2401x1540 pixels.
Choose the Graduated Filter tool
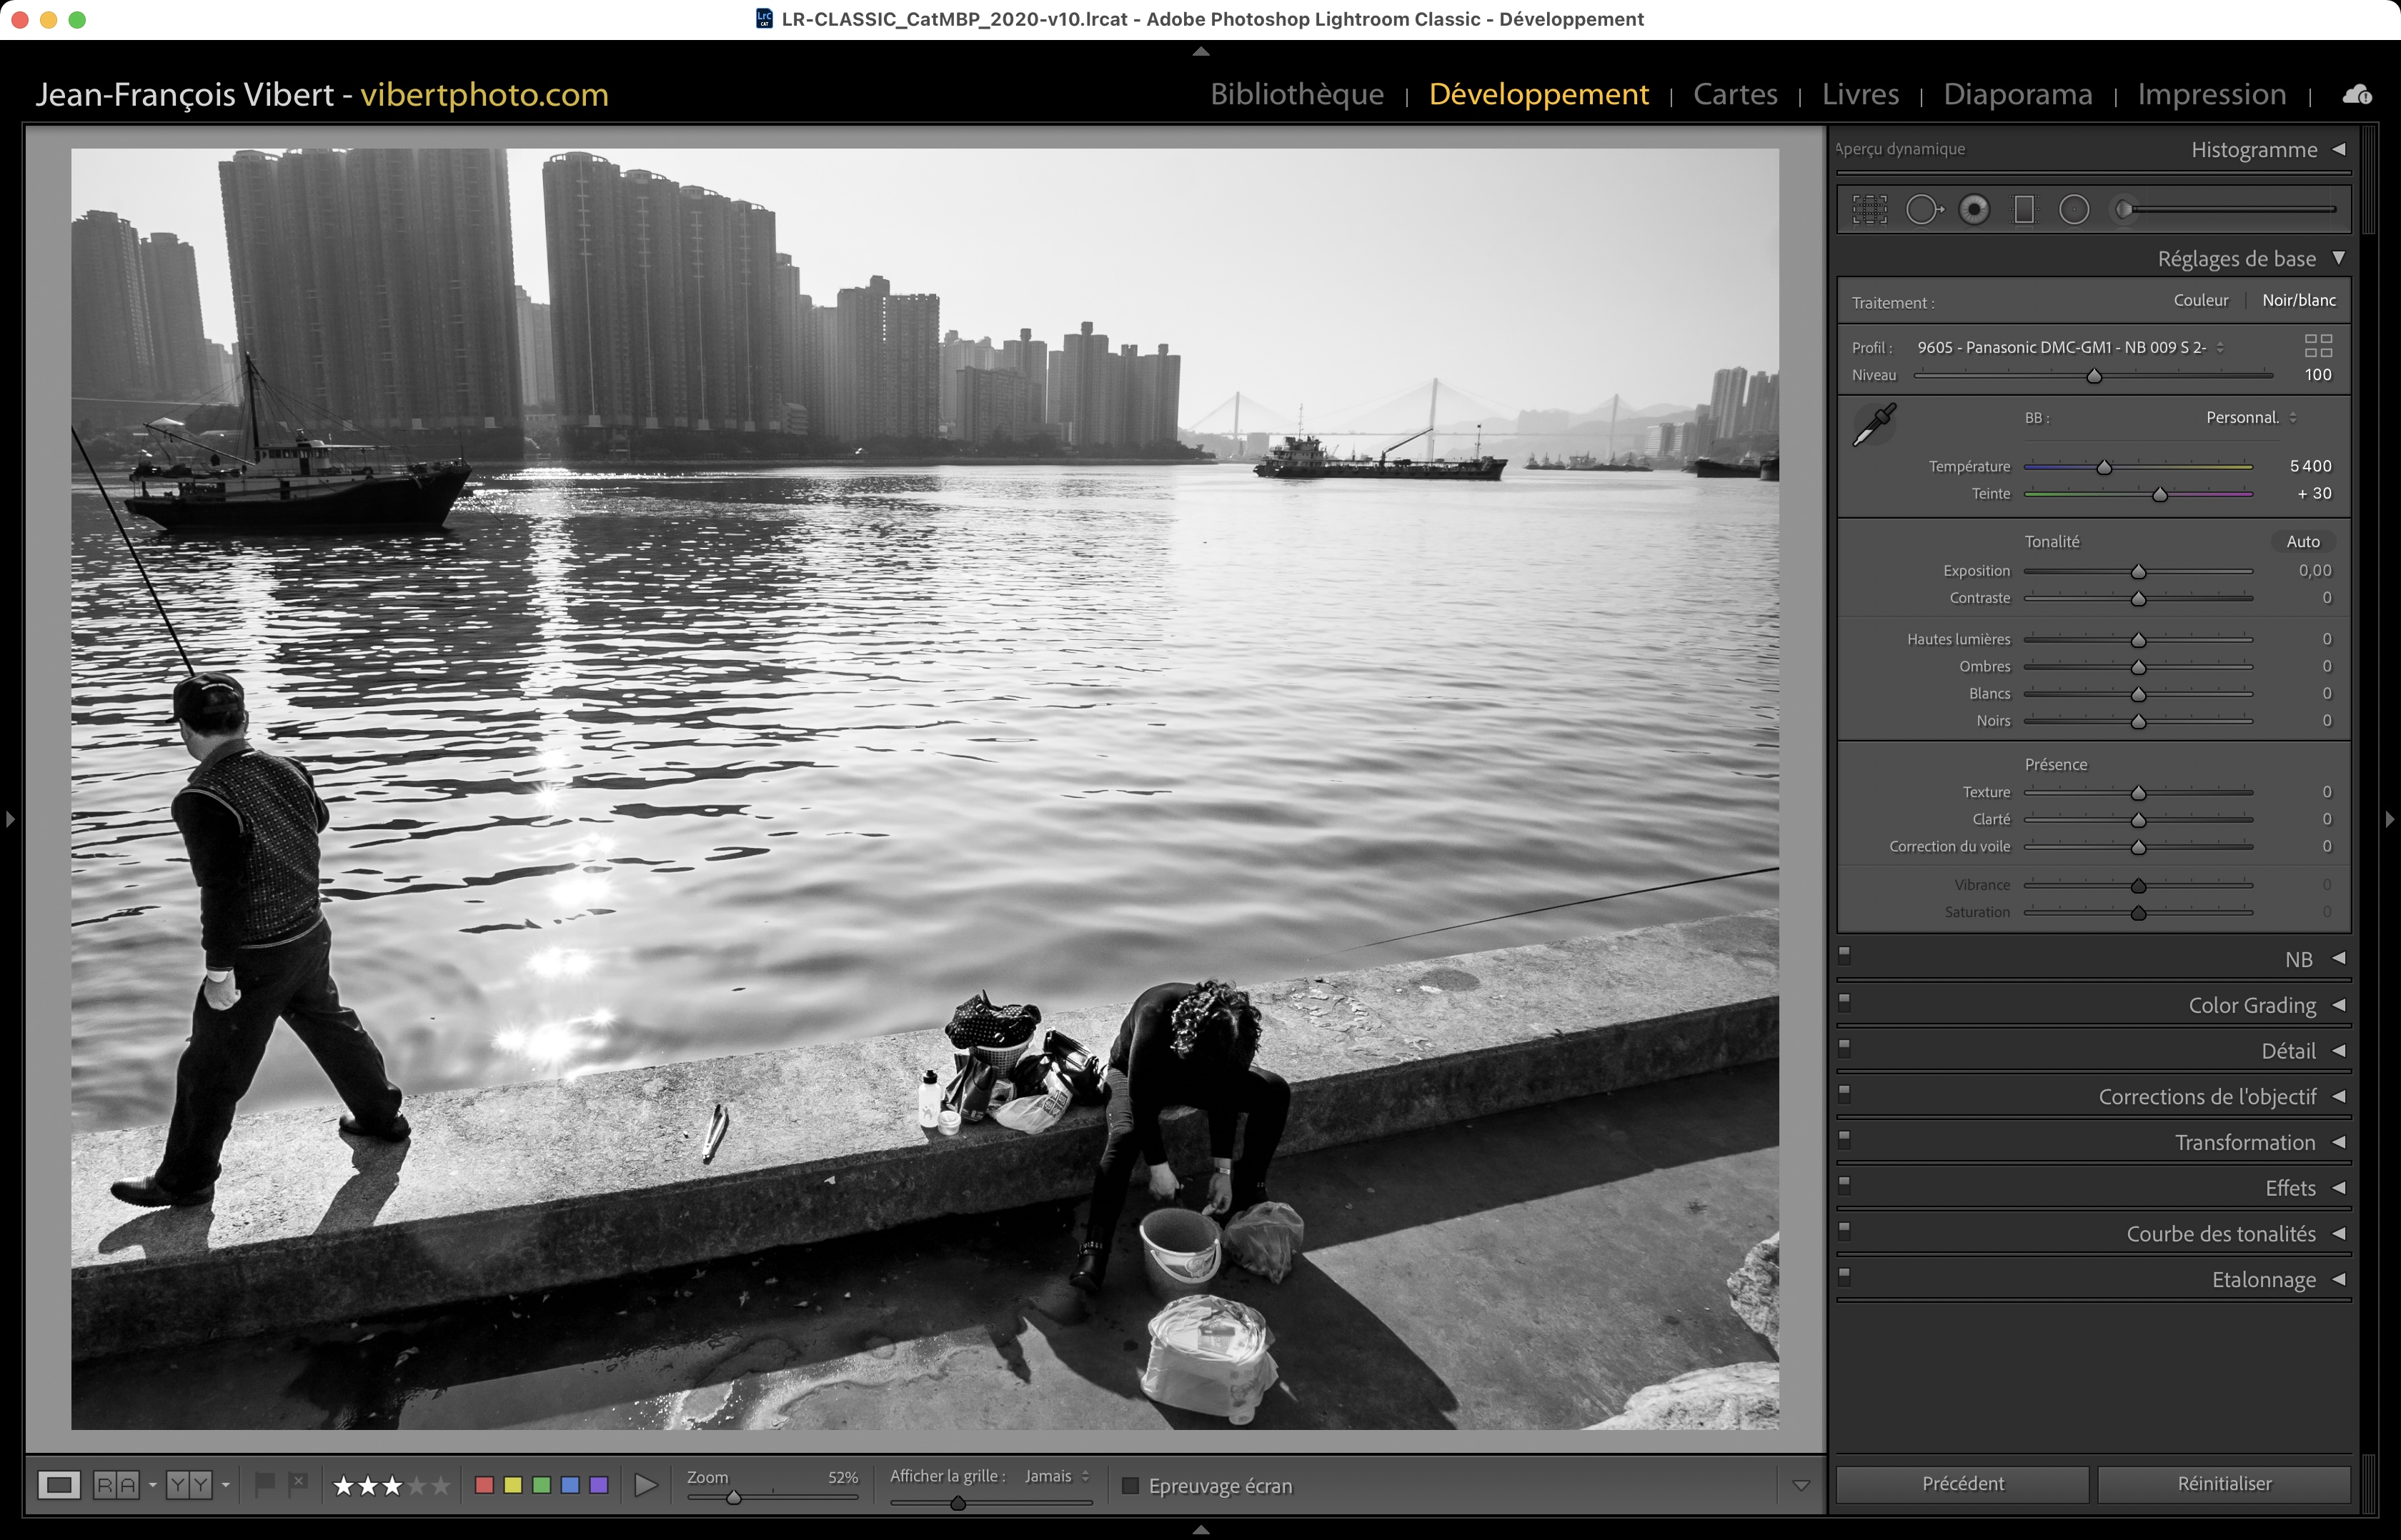click(x=2024, y=210)
